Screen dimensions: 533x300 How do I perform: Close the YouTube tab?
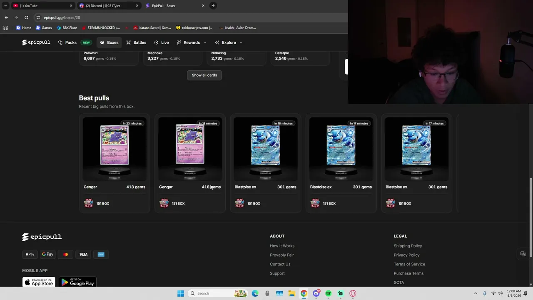(x=71, y=6)
